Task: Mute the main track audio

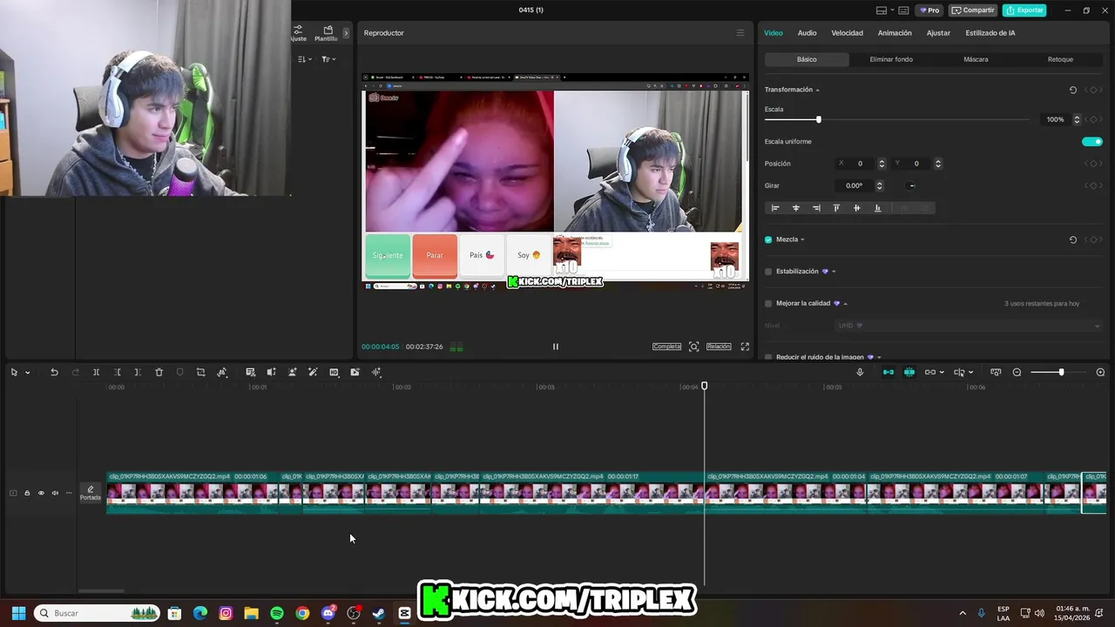Action: (x=55, y=493)
